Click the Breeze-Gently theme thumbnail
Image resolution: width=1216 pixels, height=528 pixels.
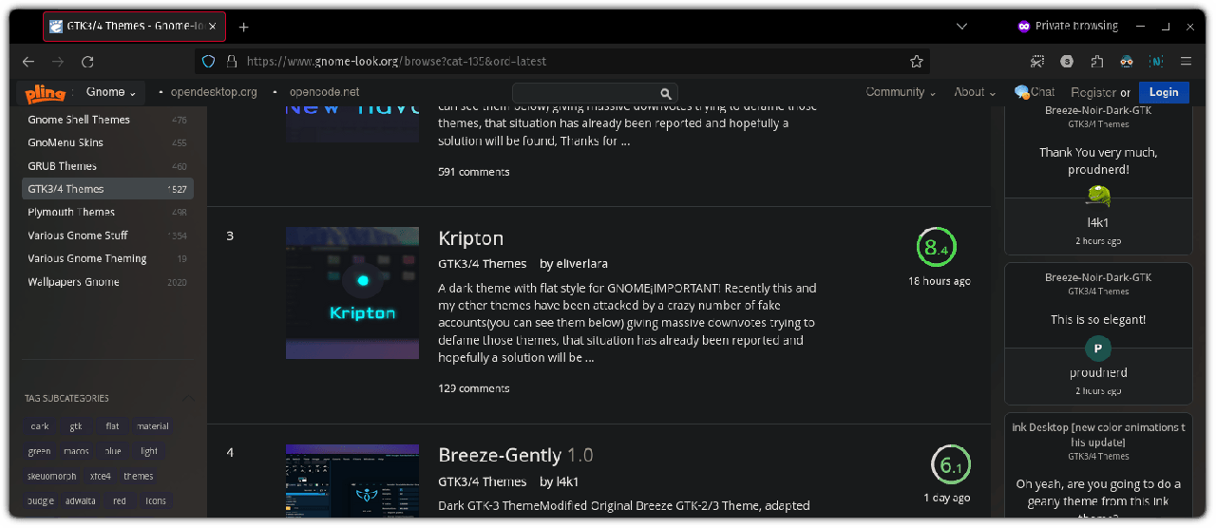[351, 481]
